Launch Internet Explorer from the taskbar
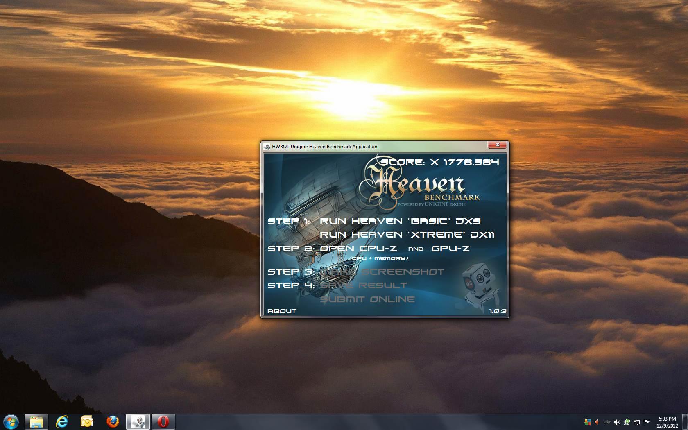The width and height of the screenshot is (688, 430). (x=62, y=421)
